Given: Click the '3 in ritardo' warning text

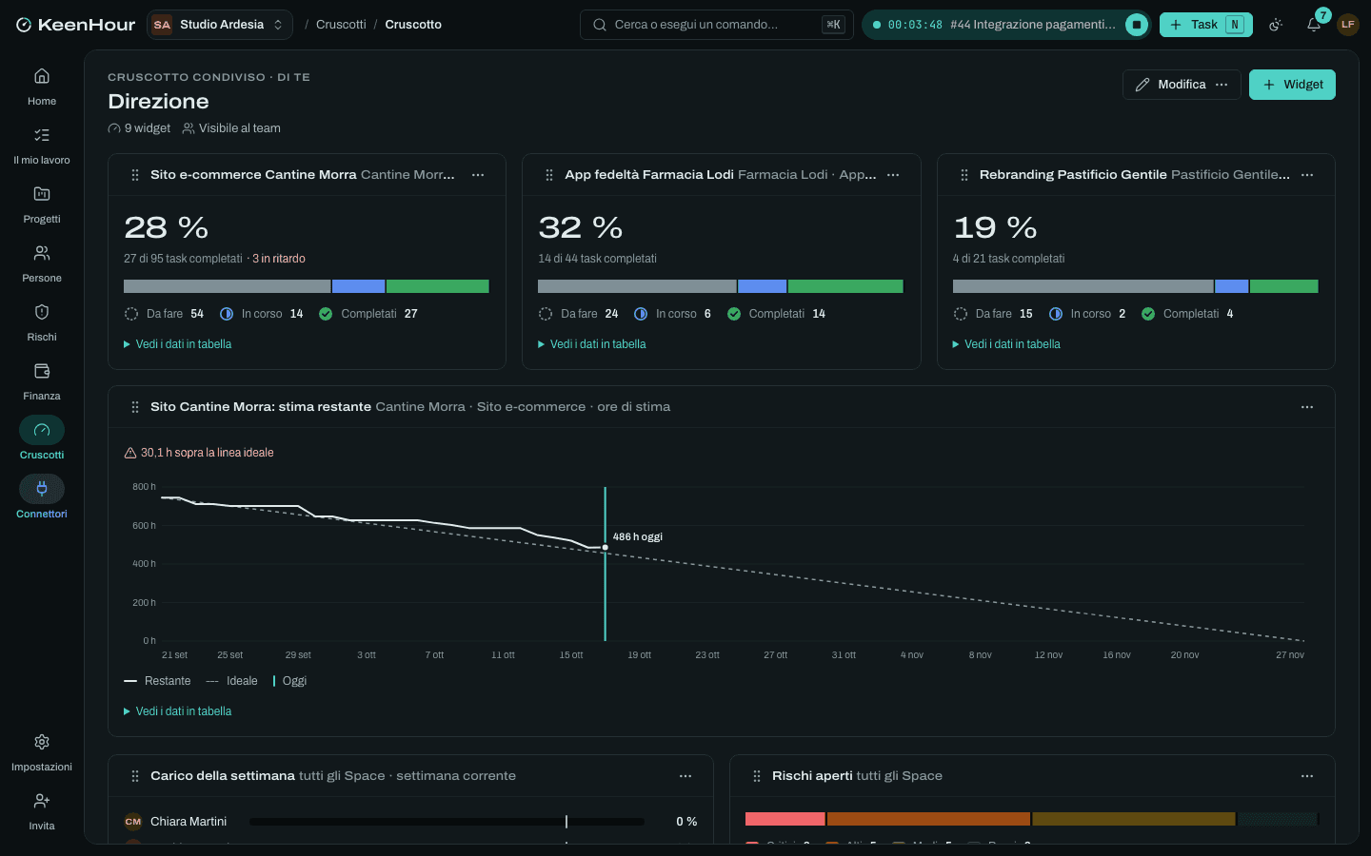Looking at the screenshot, I should coord(279,259).
